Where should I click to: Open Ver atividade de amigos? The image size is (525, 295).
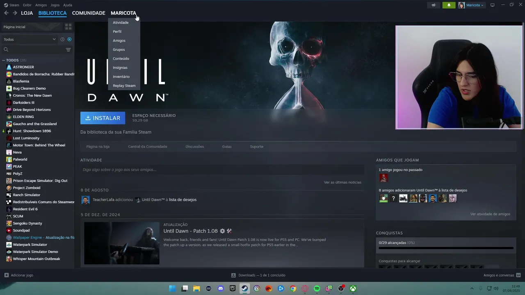490,214
